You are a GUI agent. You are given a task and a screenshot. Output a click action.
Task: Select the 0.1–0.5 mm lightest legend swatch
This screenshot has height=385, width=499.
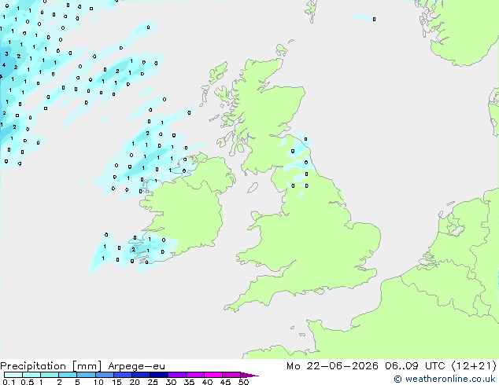point(13,375)
